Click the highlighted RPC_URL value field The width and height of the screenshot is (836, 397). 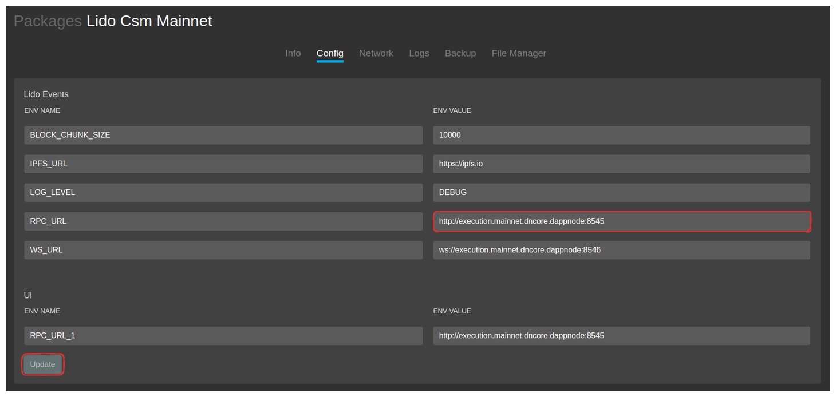[x=621, y=221]
